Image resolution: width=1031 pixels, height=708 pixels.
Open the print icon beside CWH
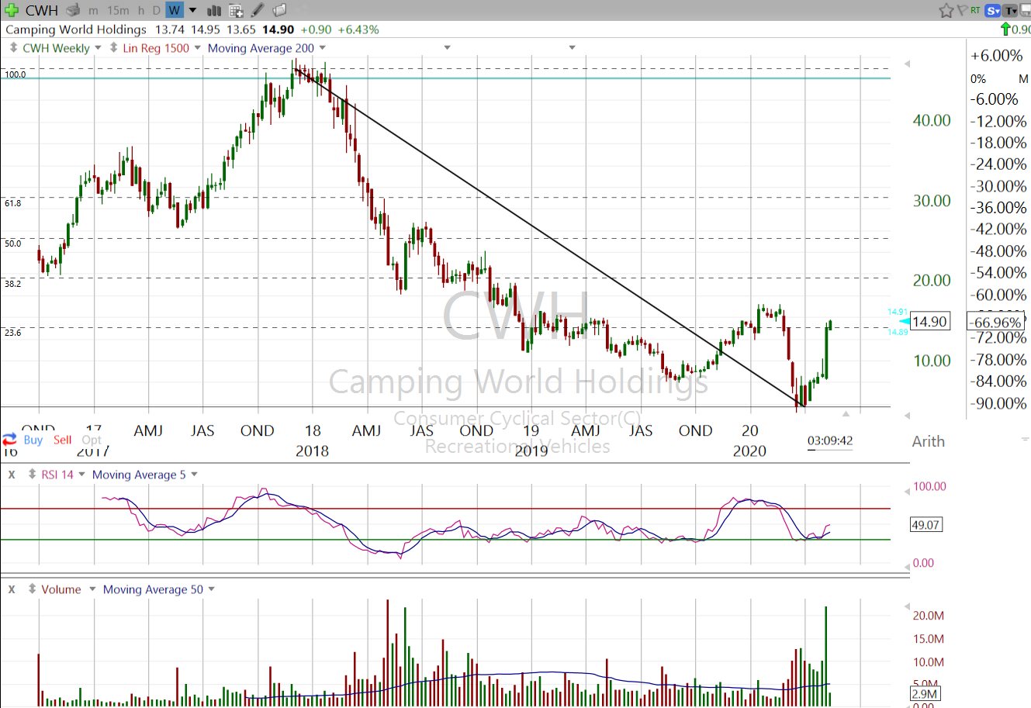click(73, 10)
